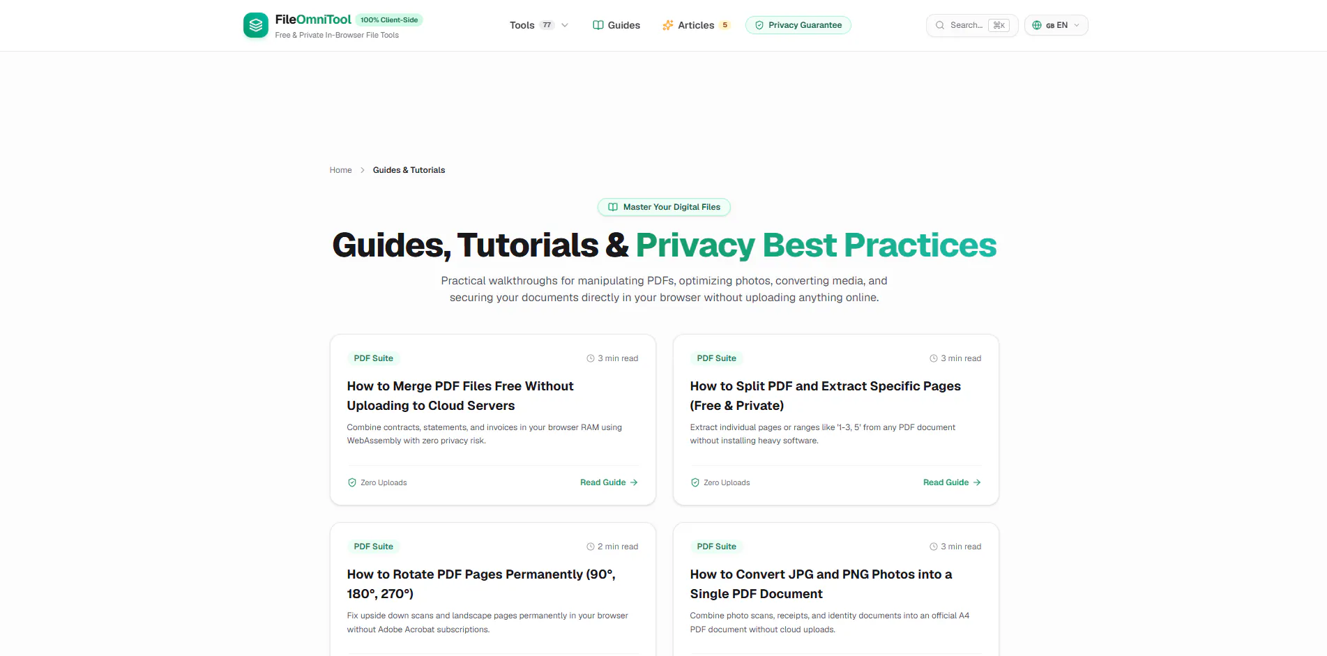Click PDF Suite tag on Convert JPG card

716,547
